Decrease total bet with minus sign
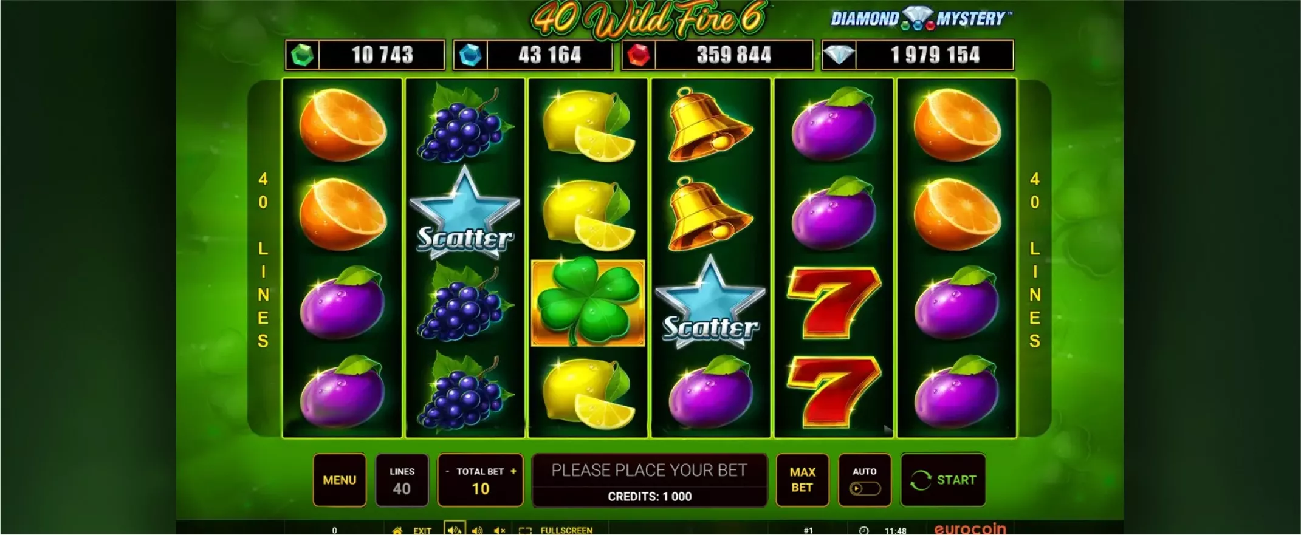Image resolution: width=1301 pixels, height=535 pixels. pos(448,471)
